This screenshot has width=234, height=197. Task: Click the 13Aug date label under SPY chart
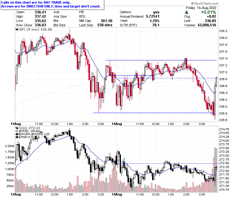coord(16,124)
